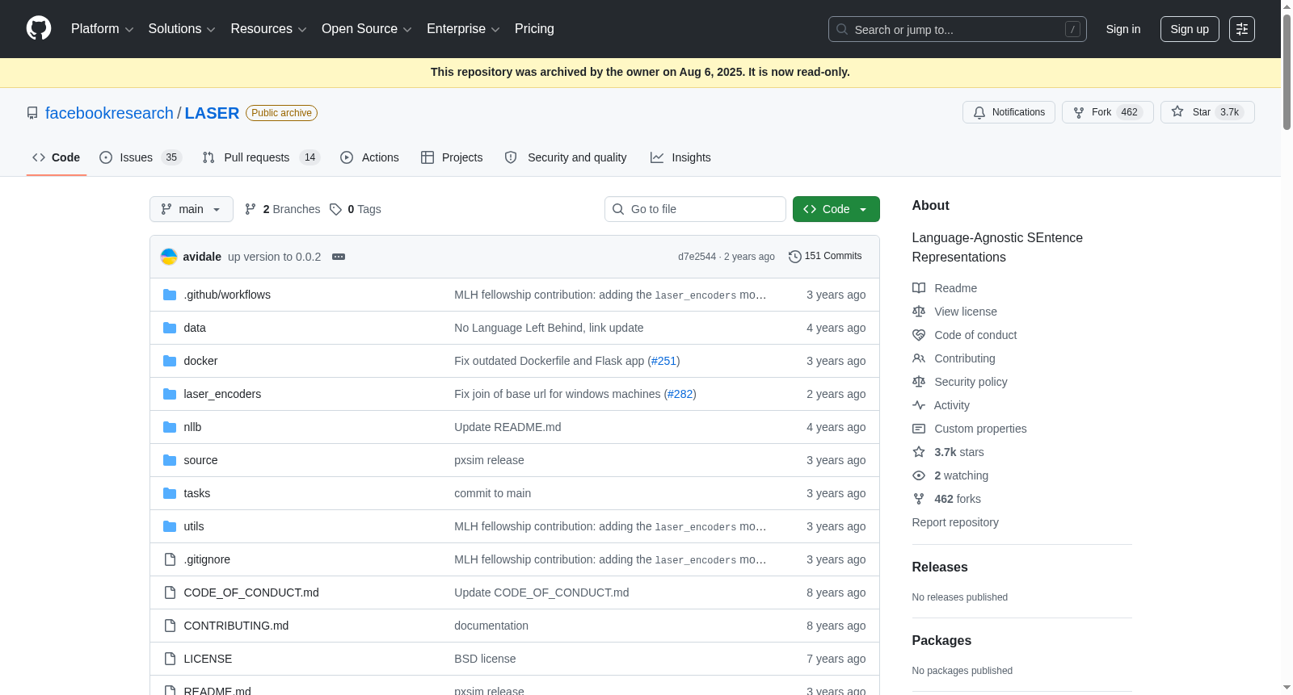
Task: Open the green Code dropdown
Action: pyautogui.click(x=836, y=209)
